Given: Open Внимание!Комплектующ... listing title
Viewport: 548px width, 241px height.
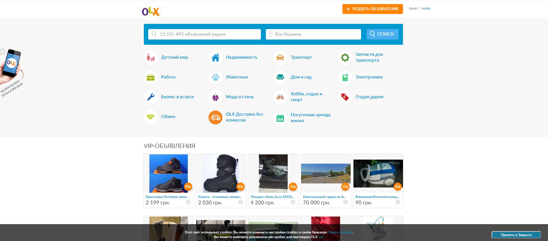Looking at the screenshot, I should click(378, 197).
